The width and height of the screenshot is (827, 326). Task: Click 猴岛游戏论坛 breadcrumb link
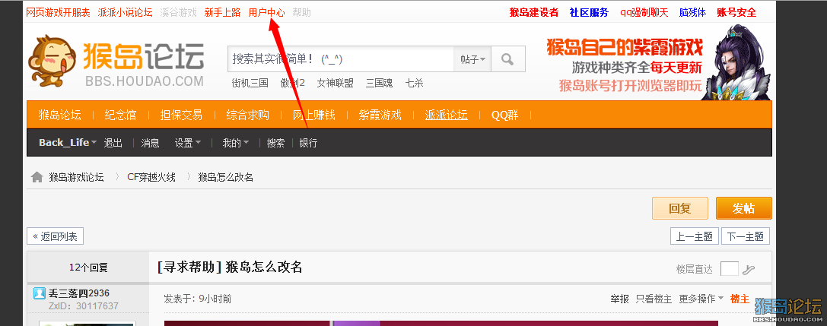[77, 178]
